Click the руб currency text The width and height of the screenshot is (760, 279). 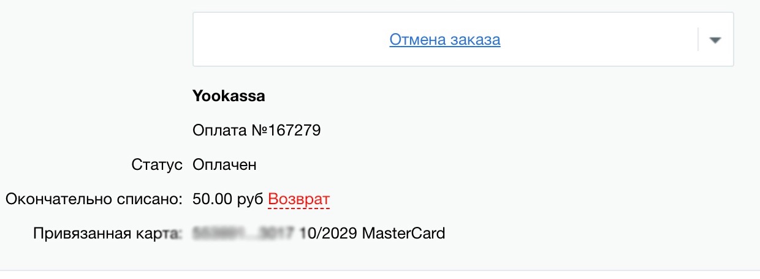(x=249, y=199)
